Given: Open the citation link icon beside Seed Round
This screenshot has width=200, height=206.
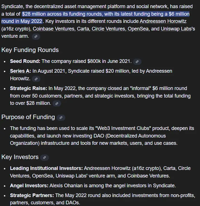Looking at the screenshot, I should [x=137, y=61].
